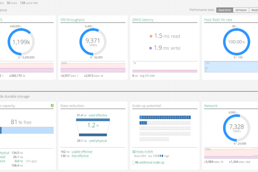Click the 1,199k IOPS donut gauge

point(21,42)
